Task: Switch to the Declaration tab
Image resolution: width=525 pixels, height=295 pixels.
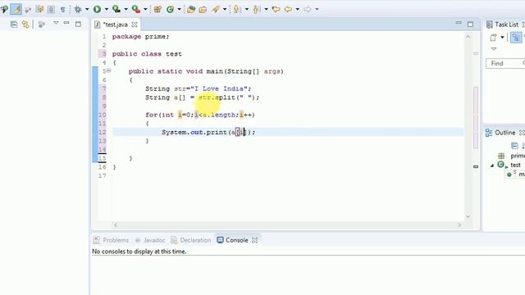Action: click(191, 240)
